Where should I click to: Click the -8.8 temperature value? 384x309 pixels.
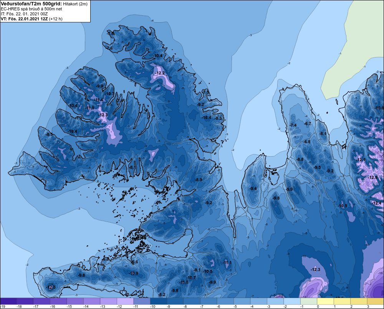300,159
